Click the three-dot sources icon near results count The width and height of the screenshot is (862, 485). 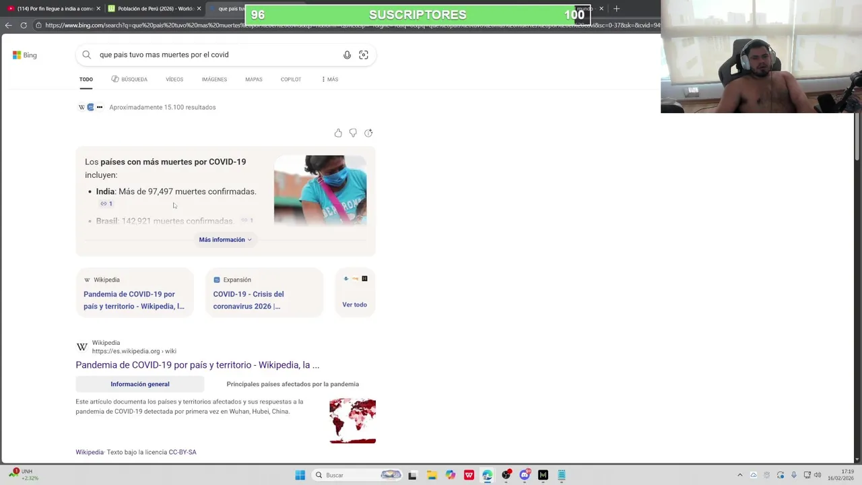point(100,107)
